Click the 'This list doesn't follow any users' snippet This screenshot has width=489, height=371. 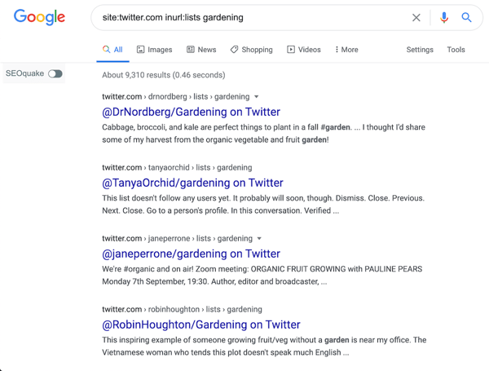(263, 205)
